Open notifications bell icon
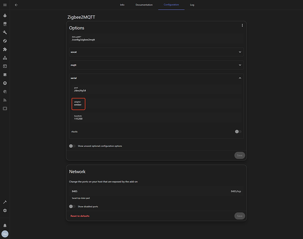The image size is (303, 239). [5, 226]
